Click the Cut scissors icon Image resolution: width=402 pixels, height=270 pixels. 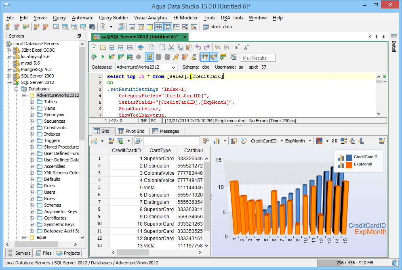click(171, 47)
